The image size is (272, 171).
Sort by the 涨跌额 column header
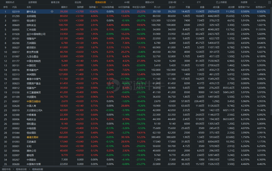pos(80,7)
